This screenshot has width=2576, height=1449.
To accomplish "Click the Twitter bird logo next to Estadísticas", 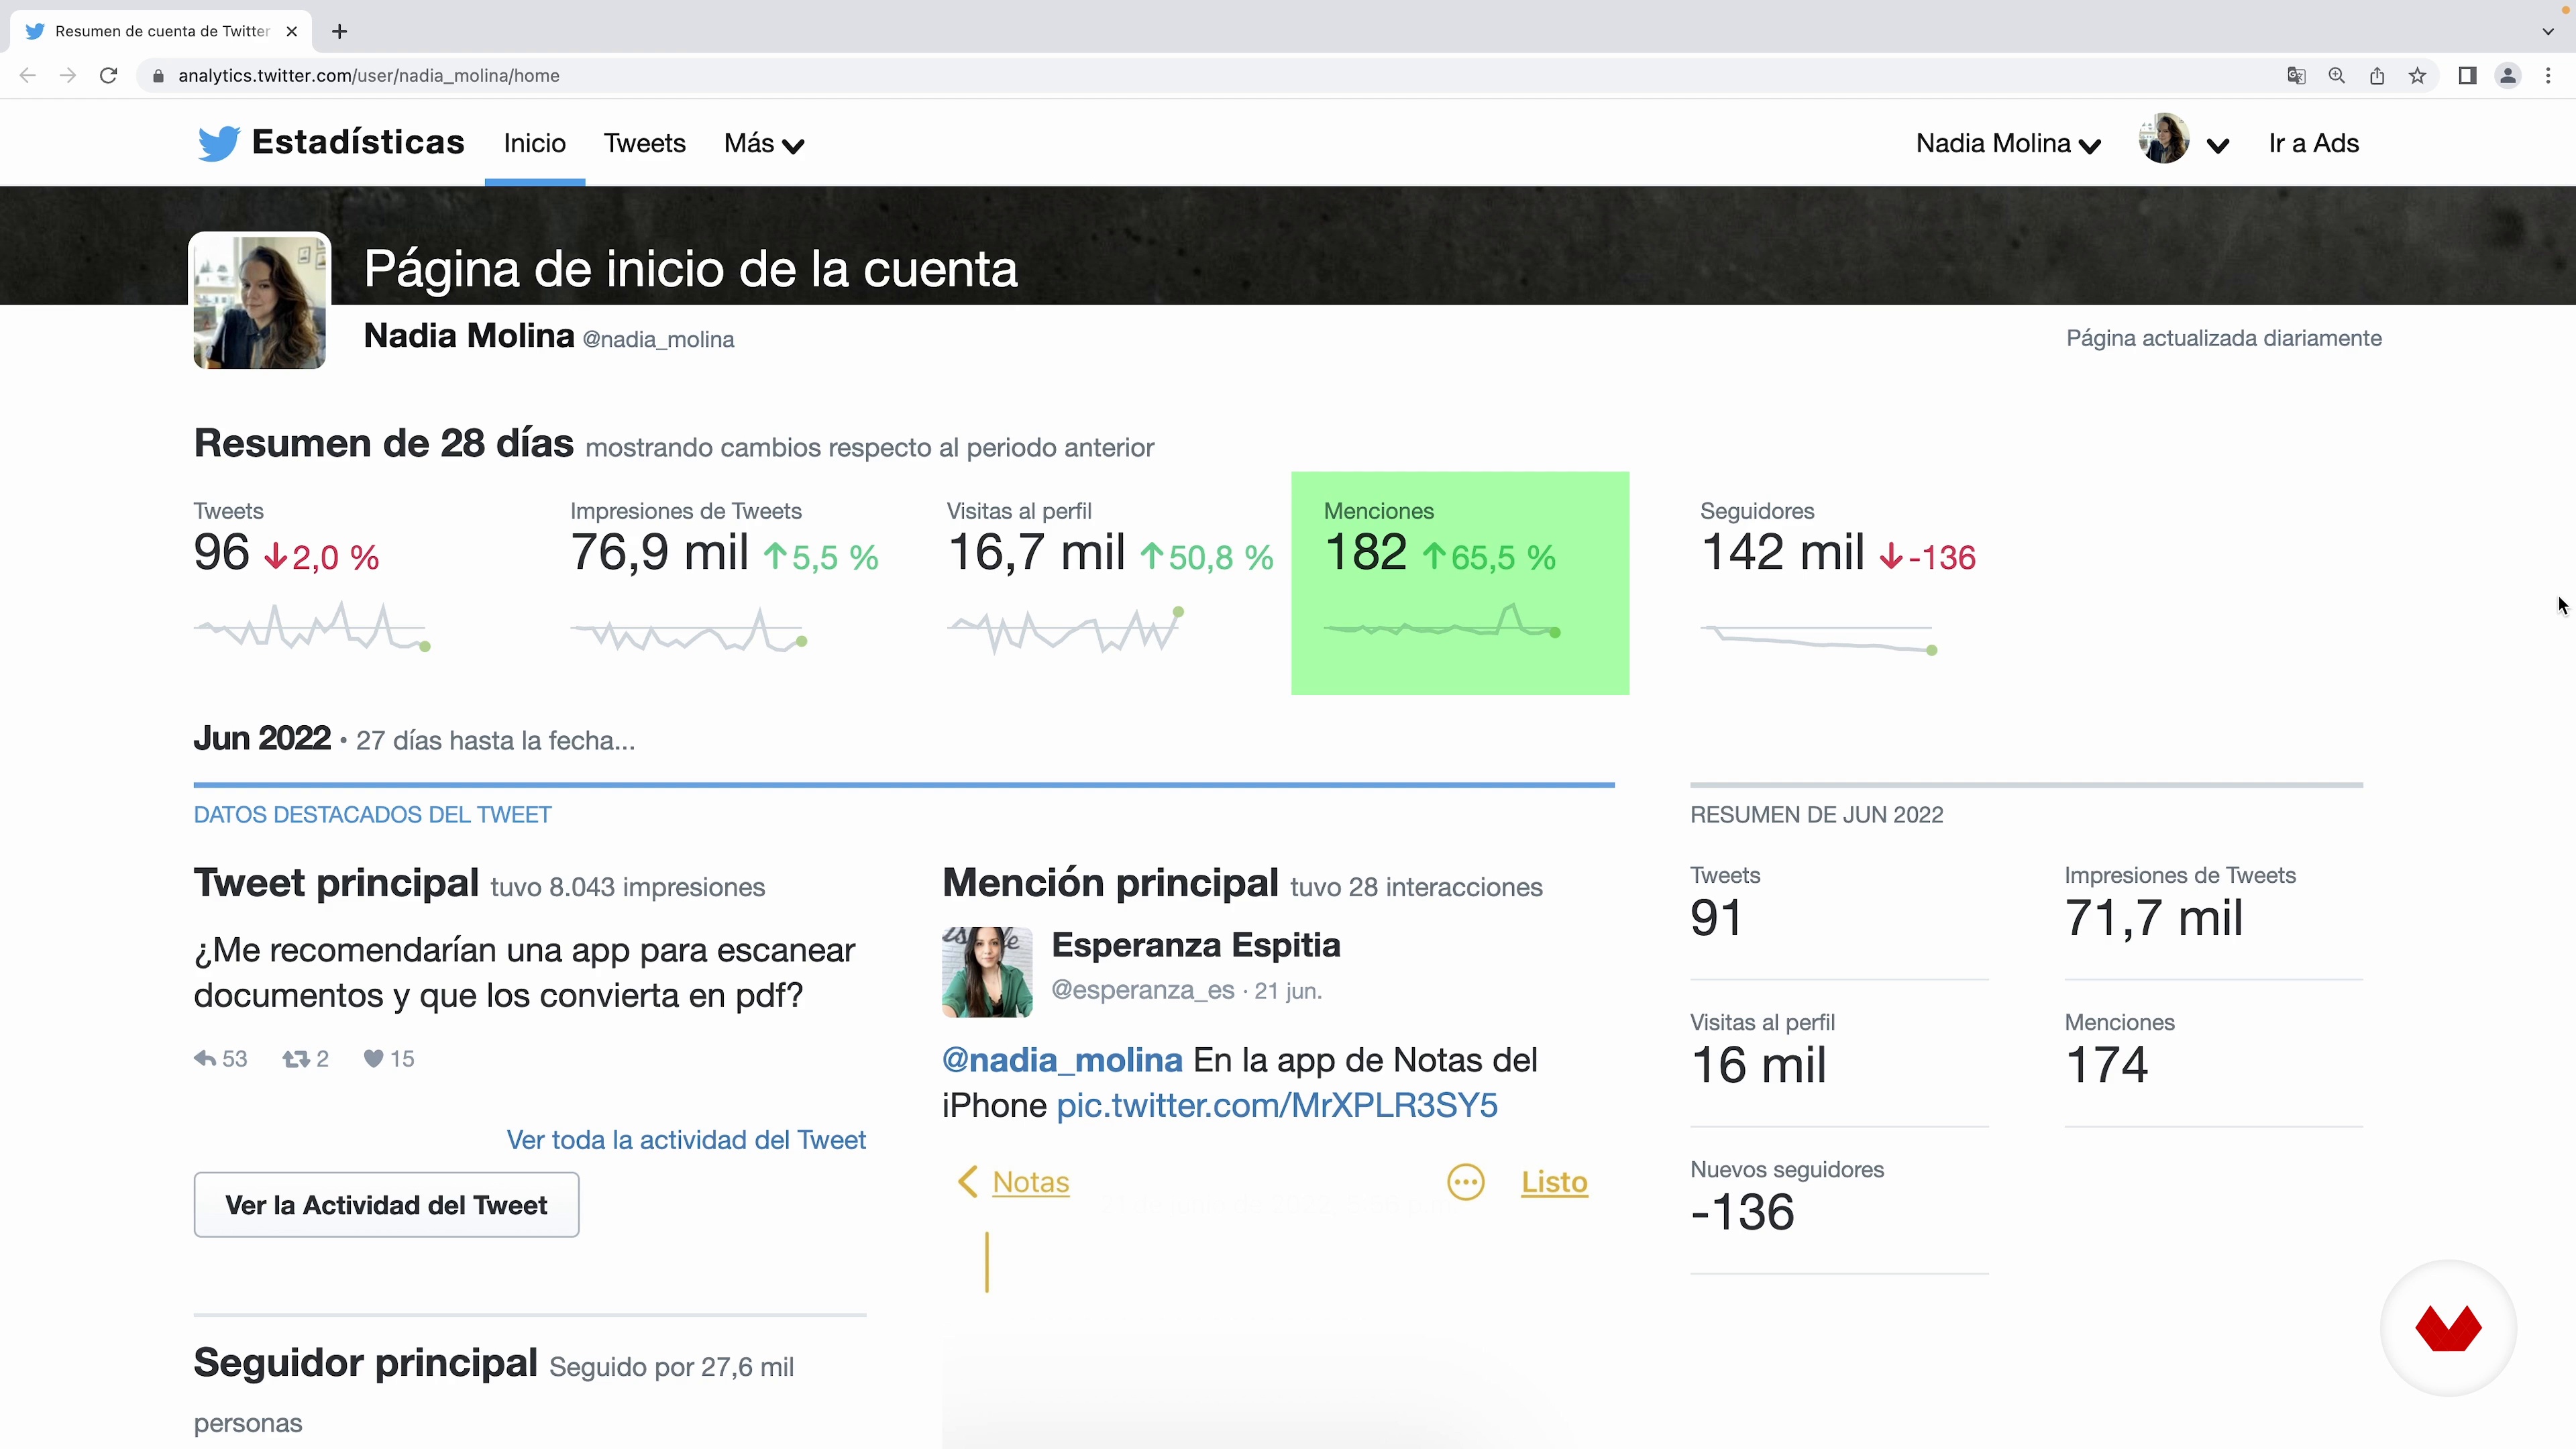I will [x=218, y=143].
